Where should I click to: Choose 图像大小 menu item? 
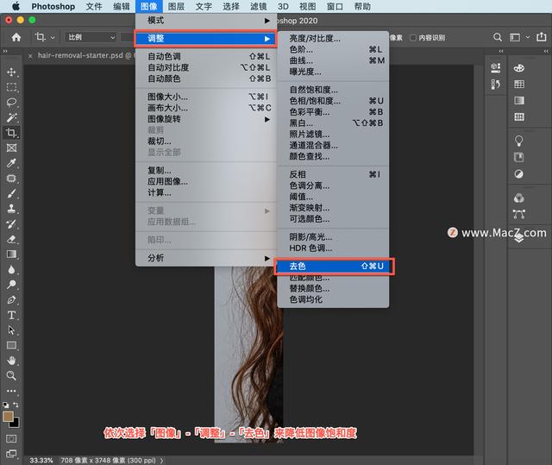[206, 97]
